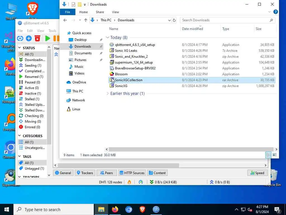Click the Add torrent file plus icon
The width and height of the screenshot is (286, 215).
pos(29,38)
